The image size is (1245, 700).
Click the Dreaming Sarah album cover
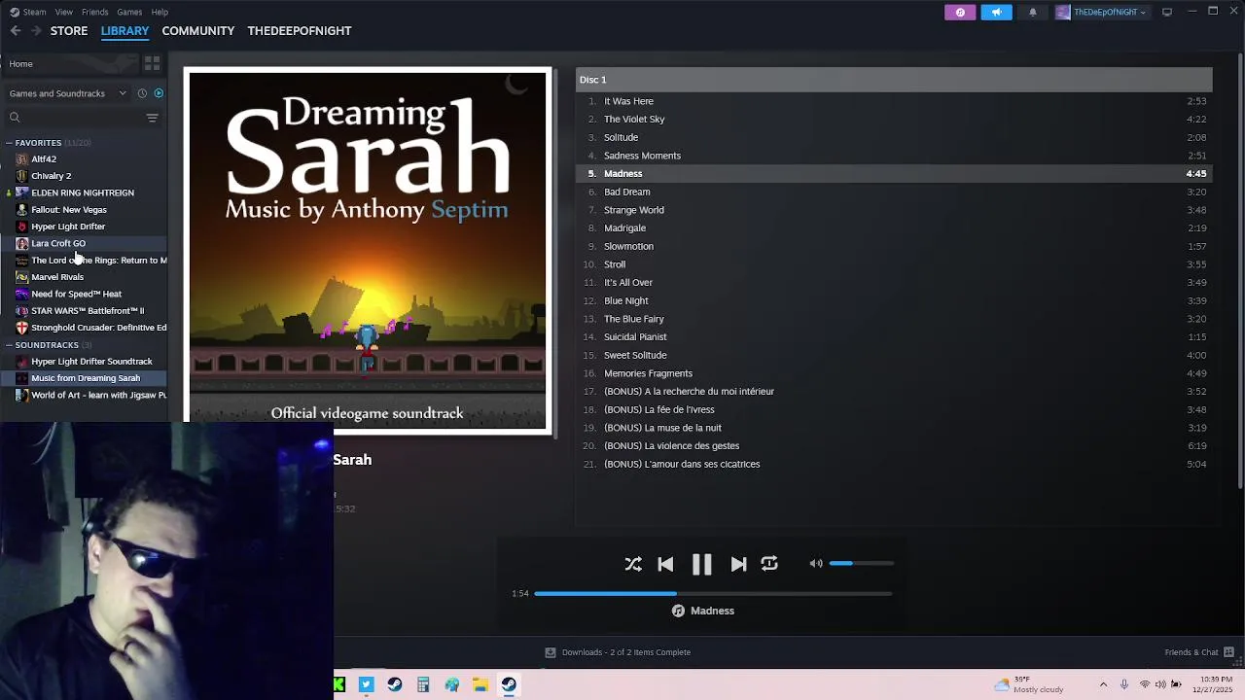coord(368,250)
